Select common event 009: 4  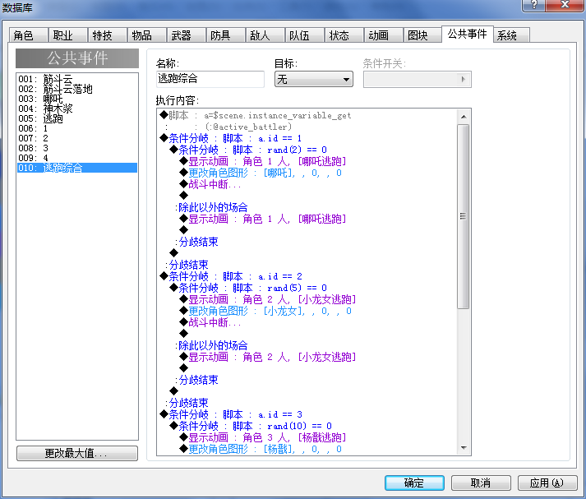[77, 158]
